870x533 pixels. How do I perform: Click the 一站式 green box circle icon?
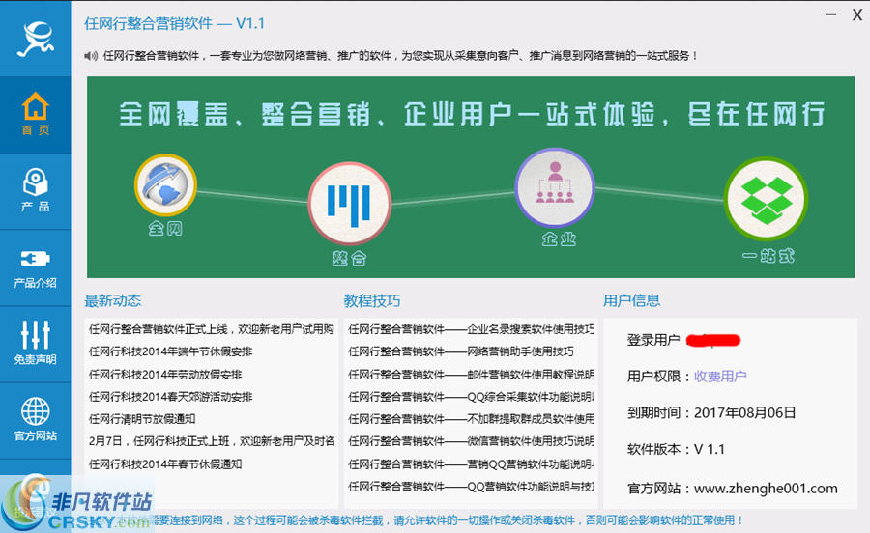pos(766,199)
